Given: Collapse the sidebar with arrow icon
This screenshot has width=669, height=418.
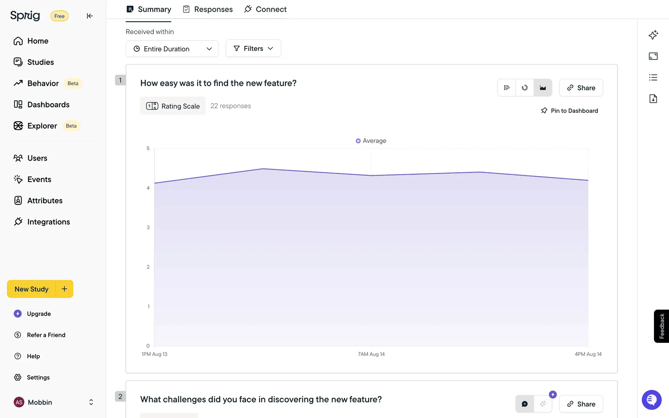Looking at the screenshot, I should (90, 16).
